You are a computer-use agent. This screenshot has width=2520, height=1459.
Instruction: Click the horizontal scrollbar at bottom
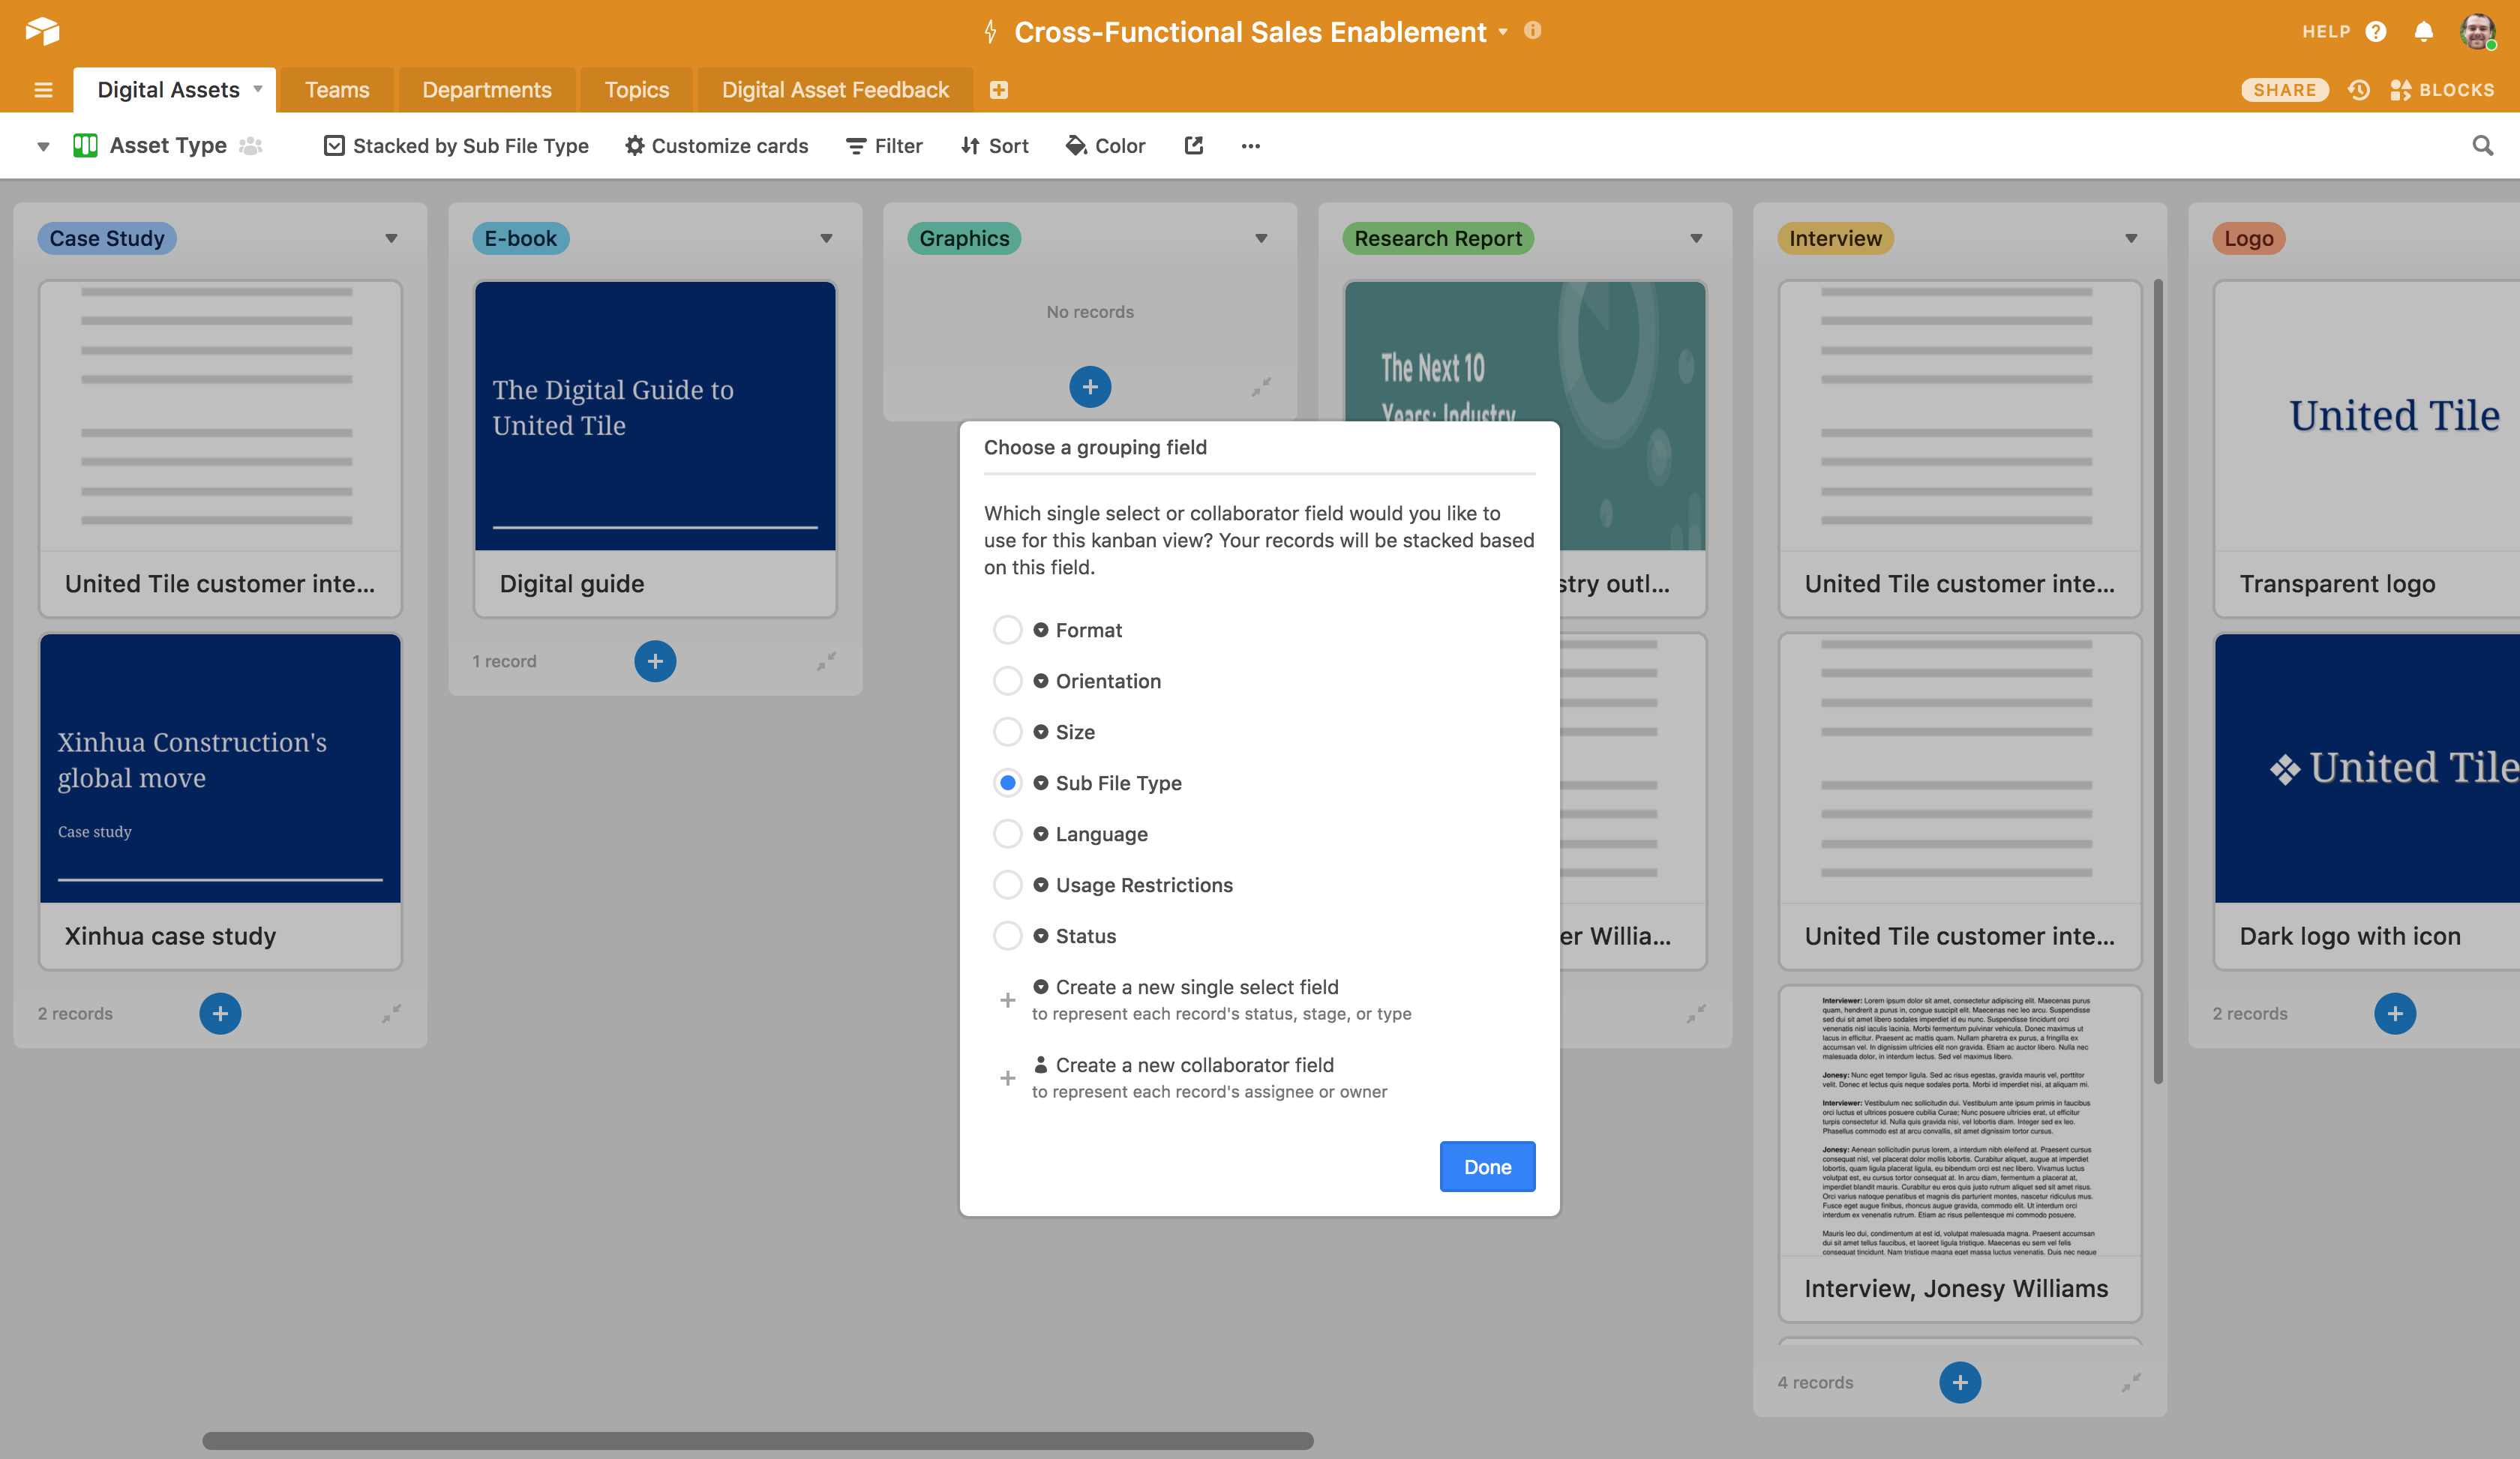pyautogui.click(x=757, y=1440)
